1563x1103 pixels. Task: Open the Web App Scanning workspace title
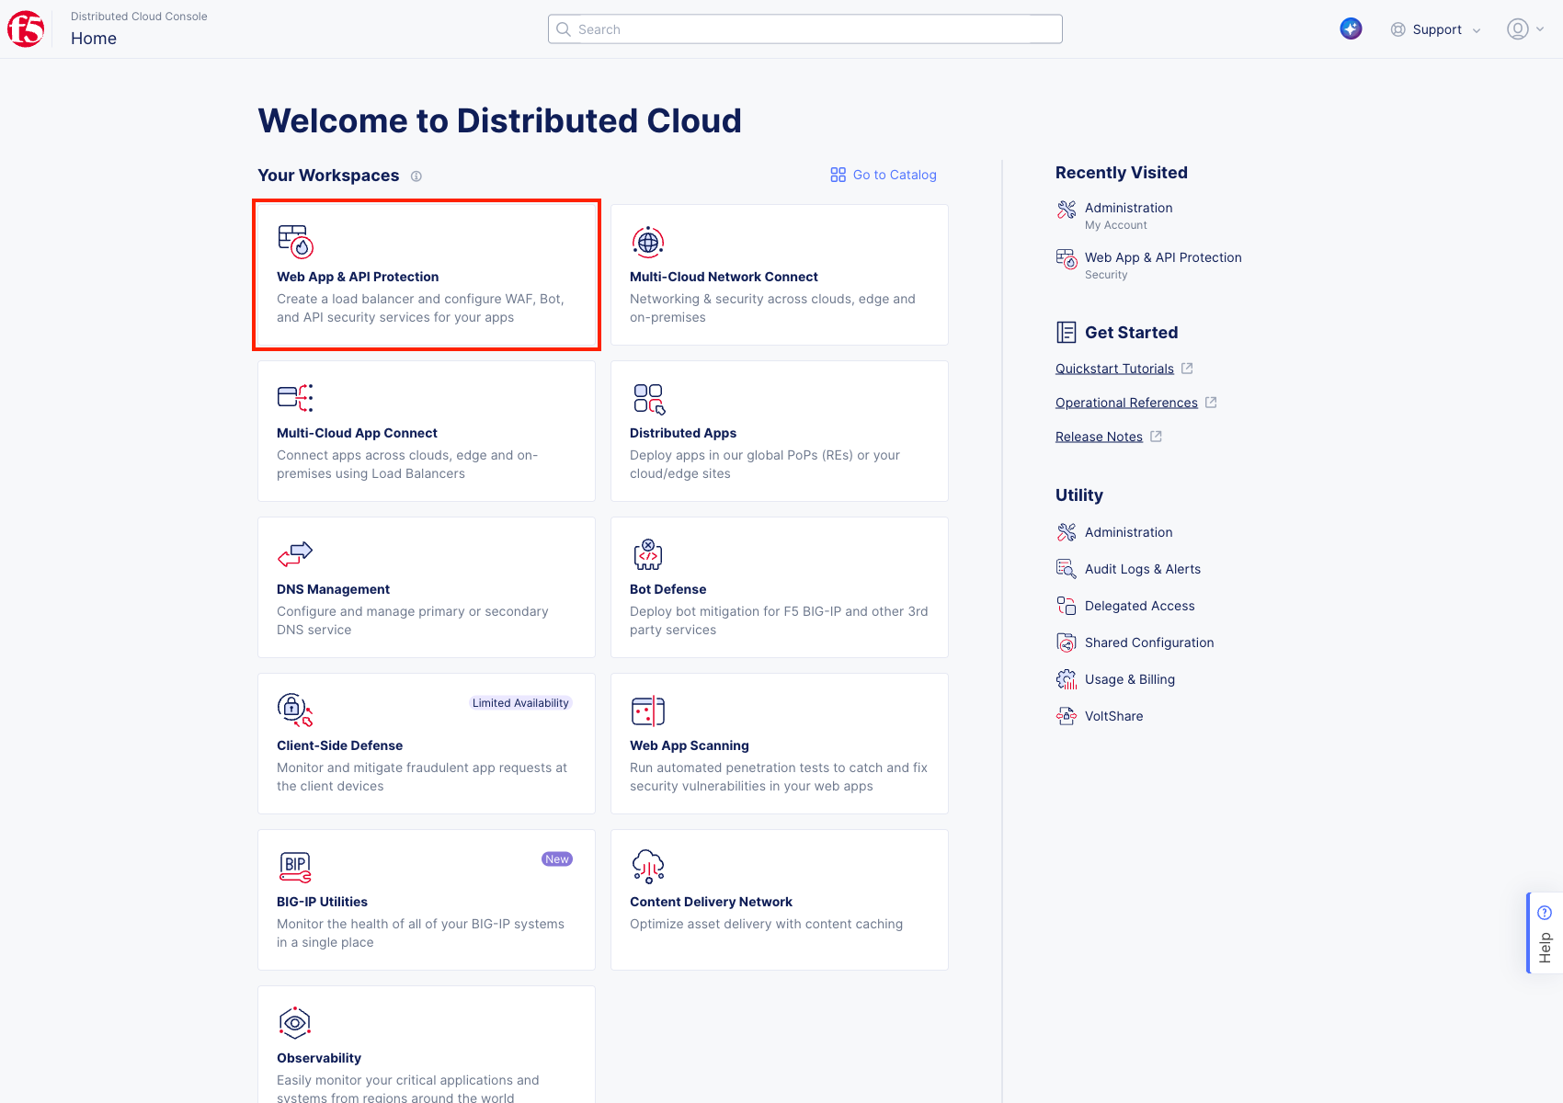pyautogui.click(x=690, y=745)
